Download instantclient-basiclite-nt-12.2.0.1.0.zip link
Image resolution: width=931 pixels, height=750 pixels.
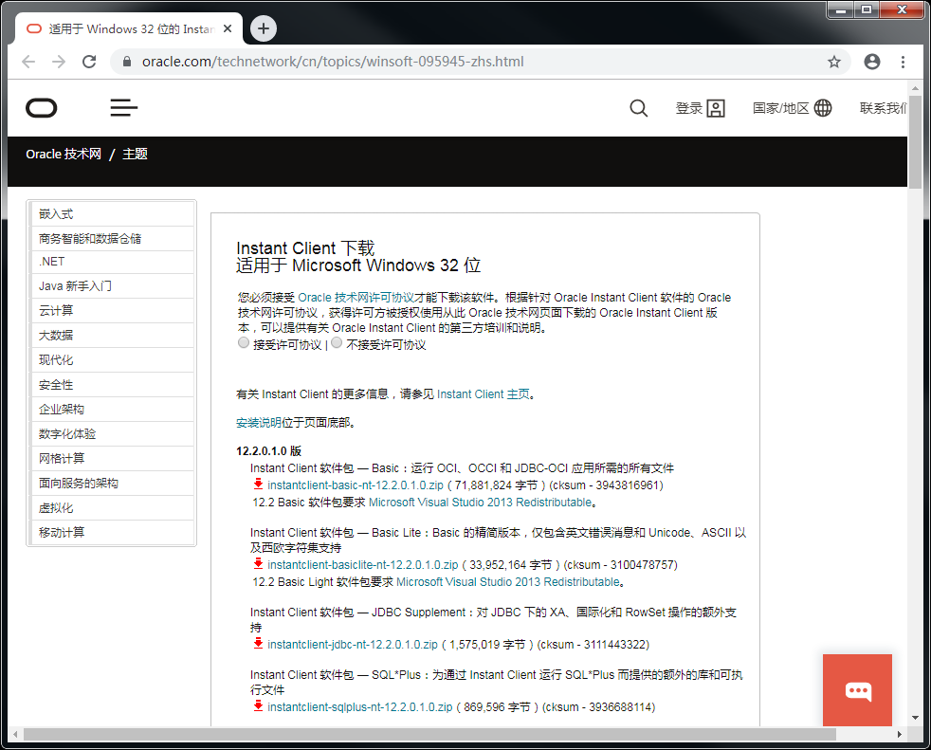363,565
